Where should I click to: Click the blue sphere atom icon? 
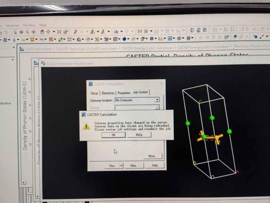[255, 37]
